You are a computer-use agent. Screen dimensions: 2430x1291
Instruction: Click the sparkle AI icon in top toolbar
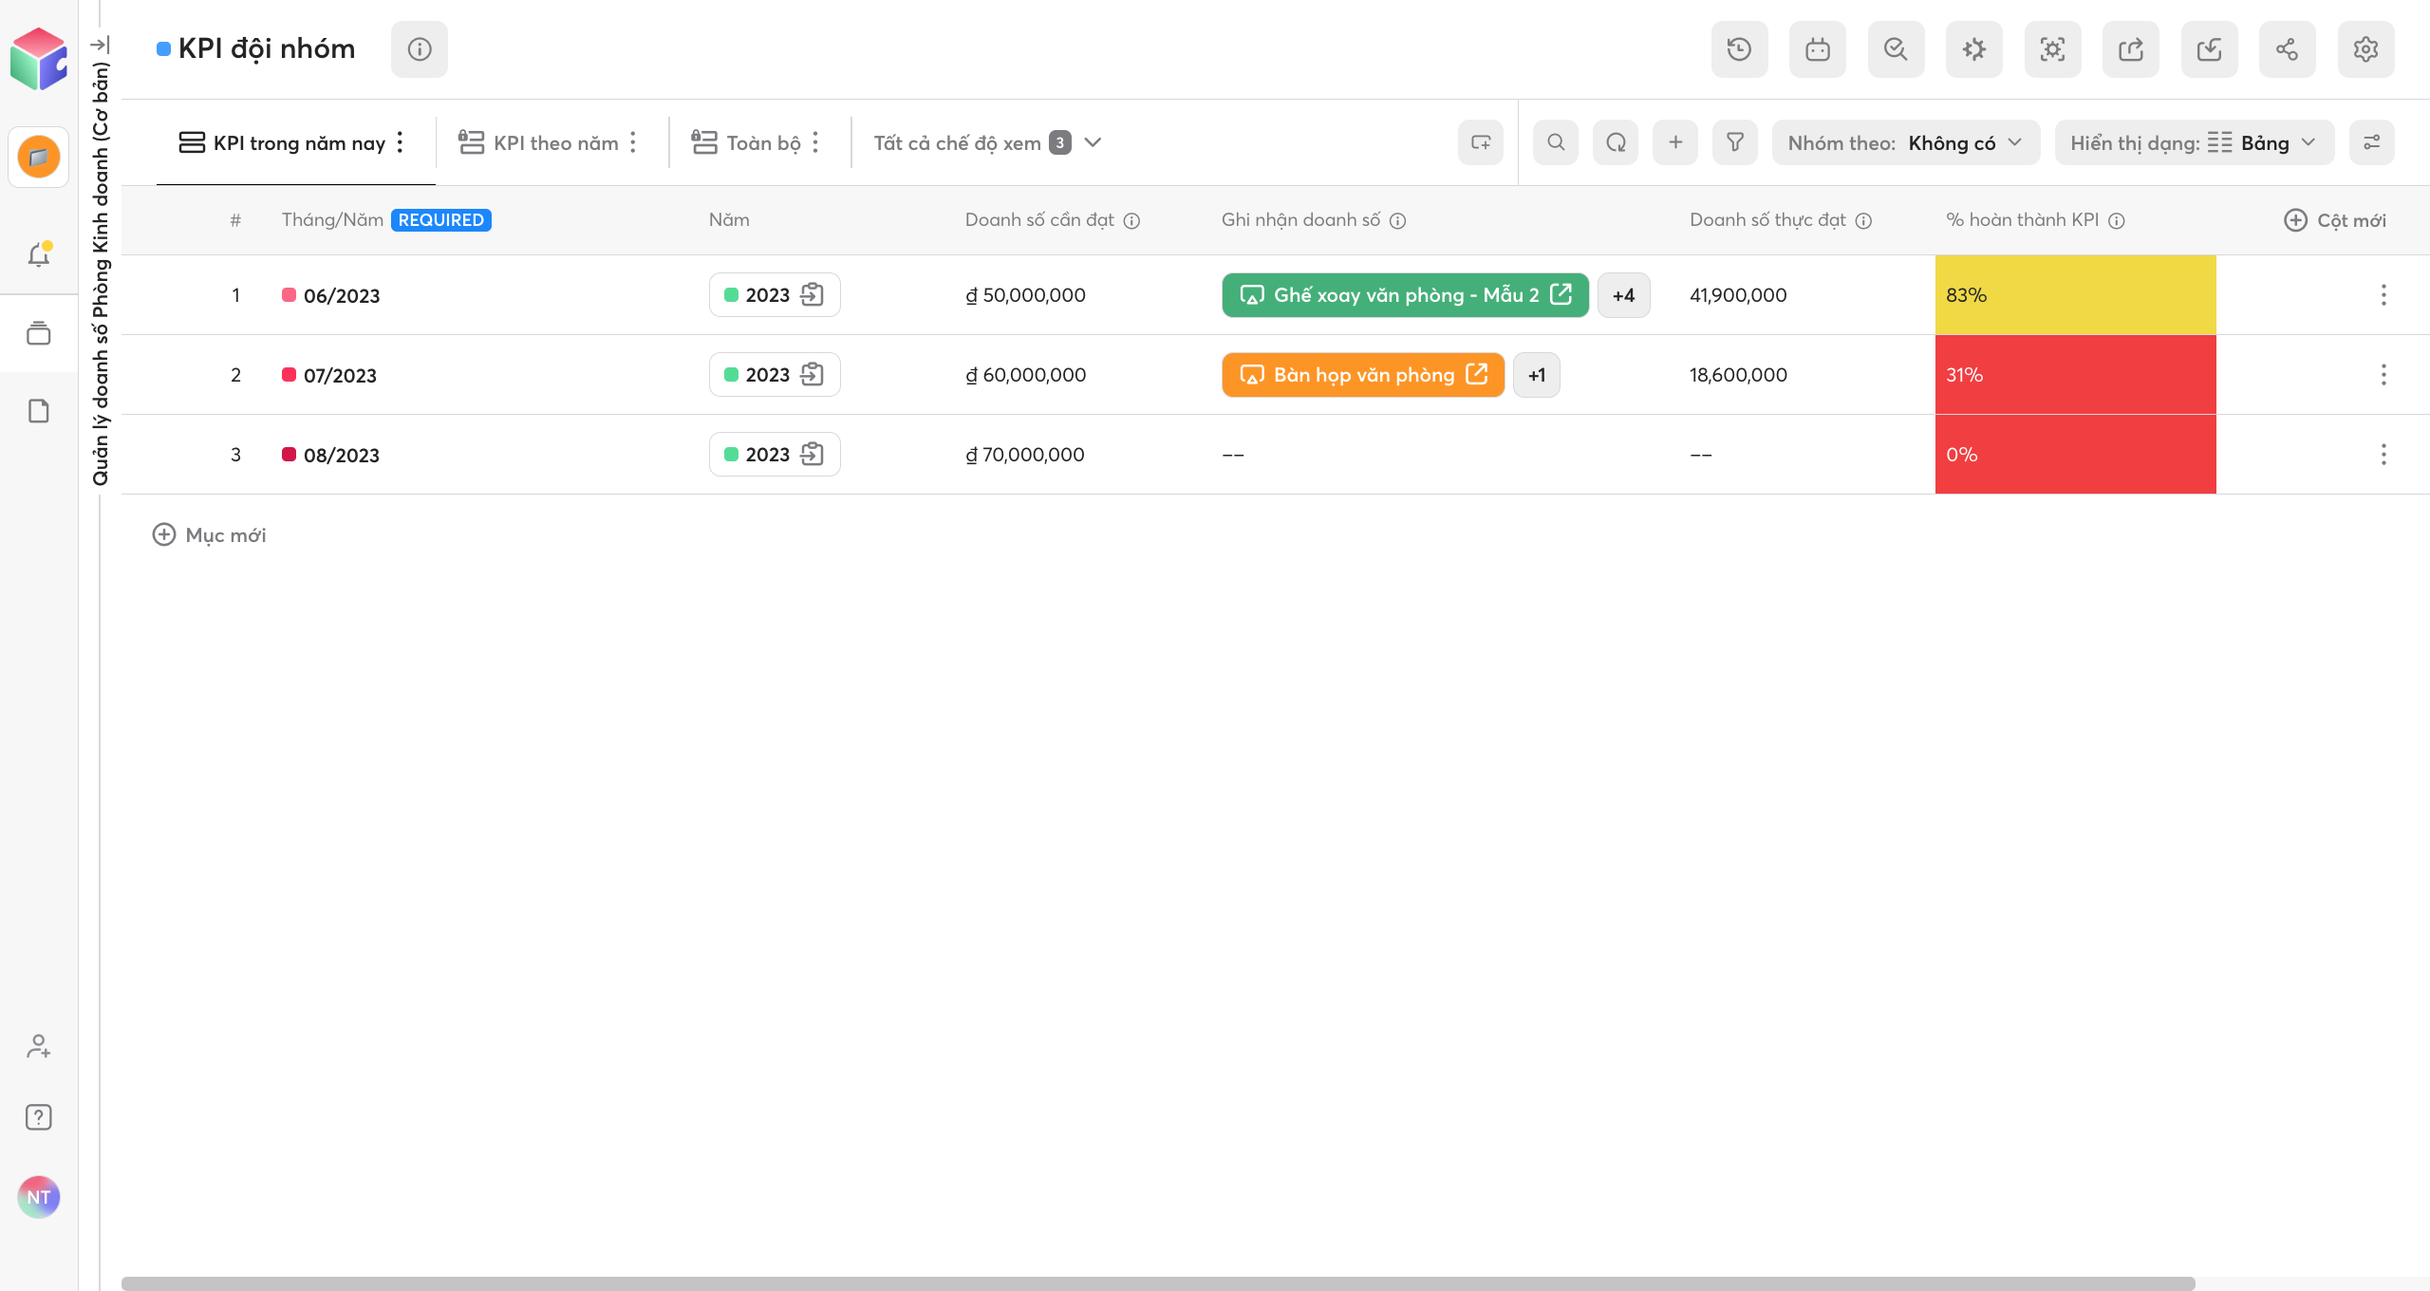(1974, 49)
